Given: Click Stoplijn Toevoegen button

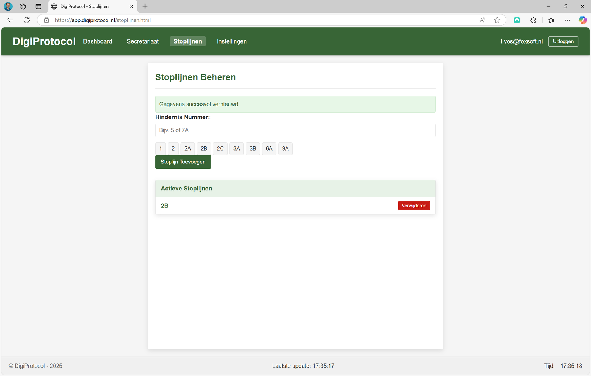Looking at the screenshot, I should (x=183, y=162).
